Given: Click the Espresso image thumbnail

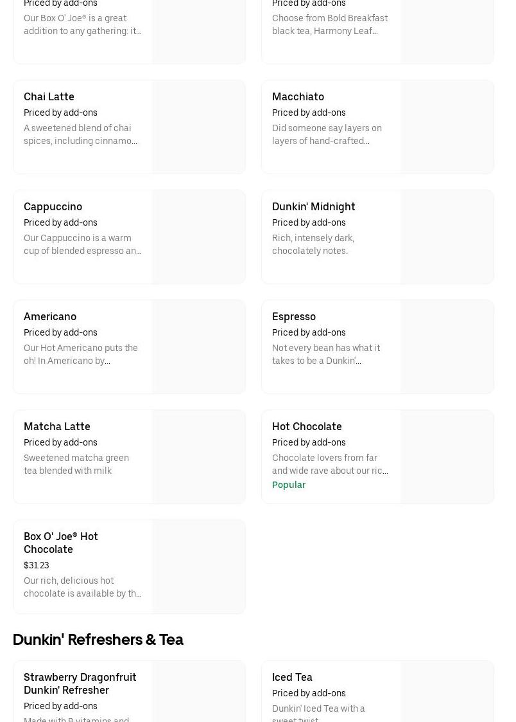Looking at the screenshot, I should [447, 347].
